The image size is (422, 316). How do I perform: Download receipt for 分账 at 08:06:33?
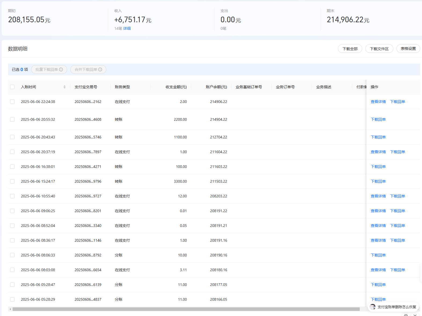click(x=378, y=255)
